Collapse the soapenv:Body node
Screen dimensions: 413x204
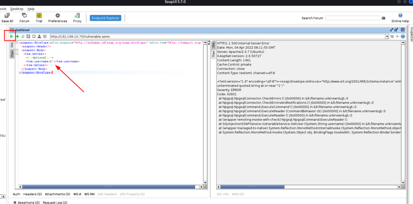[x=17, y=50]
